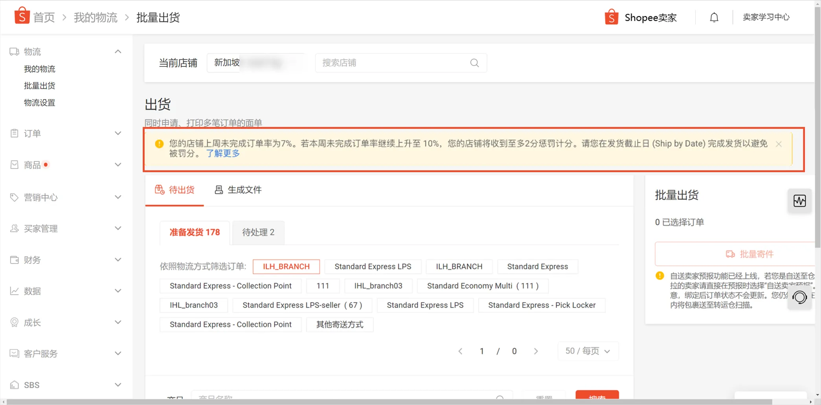
Task: Click the magnifier icon in 搜索店铺 box
Action: [474, 63]
